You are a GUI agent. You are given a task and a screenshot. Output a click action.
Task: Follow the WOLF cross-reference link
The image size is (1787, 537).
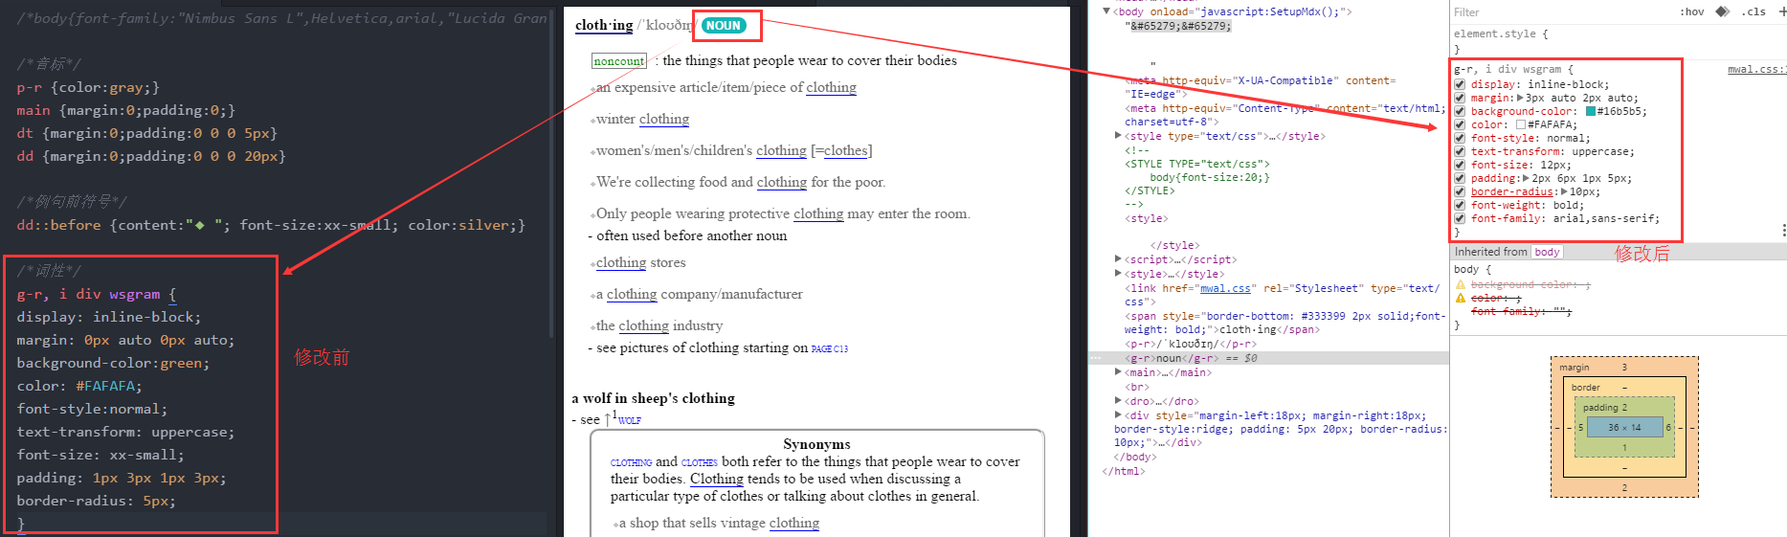[x=629, y=420]
